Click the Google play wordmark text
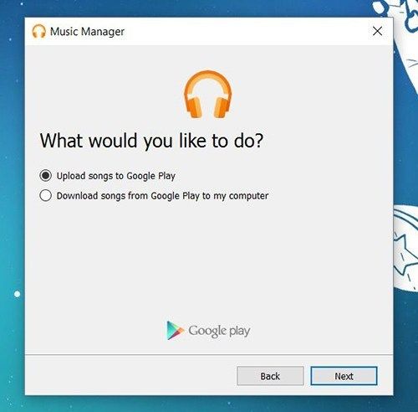 (219, 331)
